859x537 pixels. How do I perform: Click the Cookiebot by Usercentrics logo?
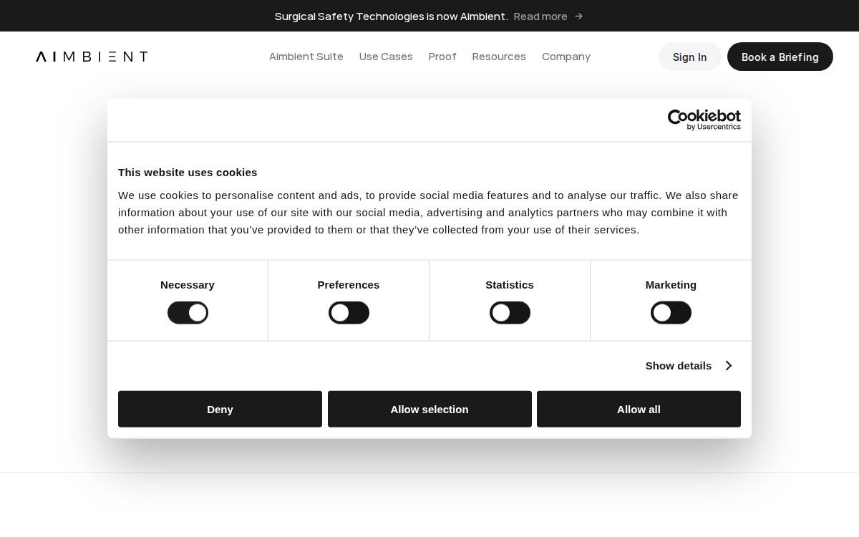pyautogui.click(x=704, y=120)
